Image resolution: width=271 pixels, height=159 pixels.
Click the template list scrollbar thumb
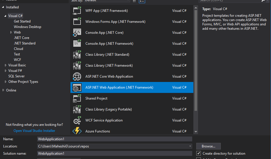tap(196, 61)
